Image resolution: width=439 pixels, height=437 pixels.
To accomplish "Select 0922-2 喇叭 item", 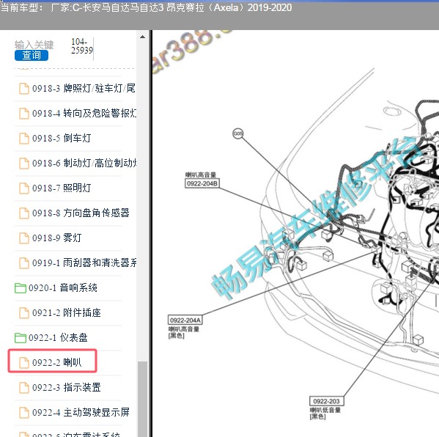I will click(57, 362).
